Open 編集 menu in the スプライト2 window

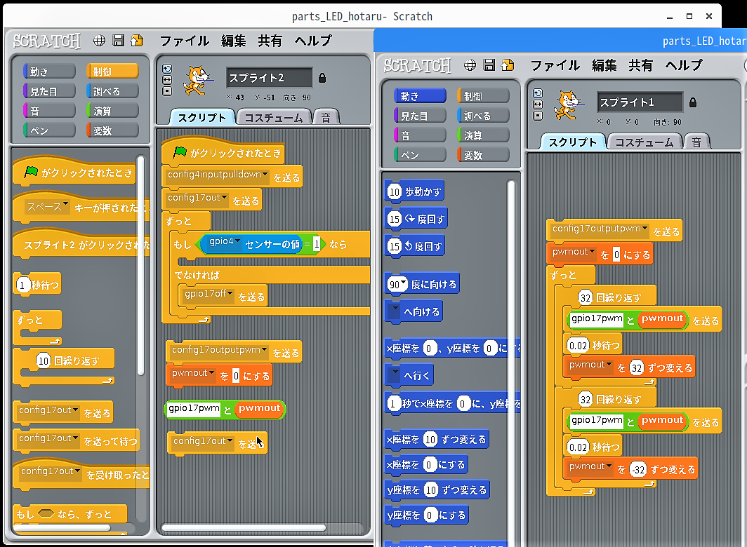[233, 41]
